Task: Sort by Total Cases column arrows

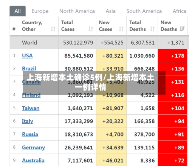Action: [x=91, y=29]
